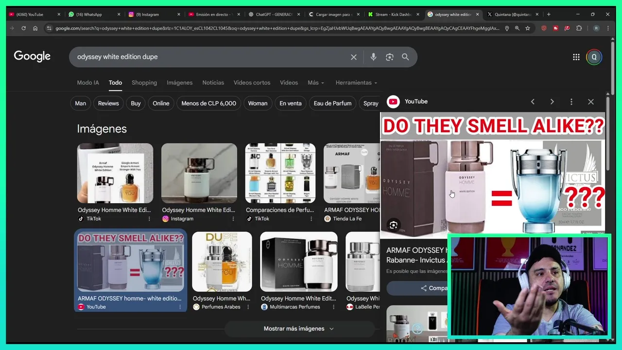Click the Chrome address bar URL
622x350 pixels.
tap(277, 28)
